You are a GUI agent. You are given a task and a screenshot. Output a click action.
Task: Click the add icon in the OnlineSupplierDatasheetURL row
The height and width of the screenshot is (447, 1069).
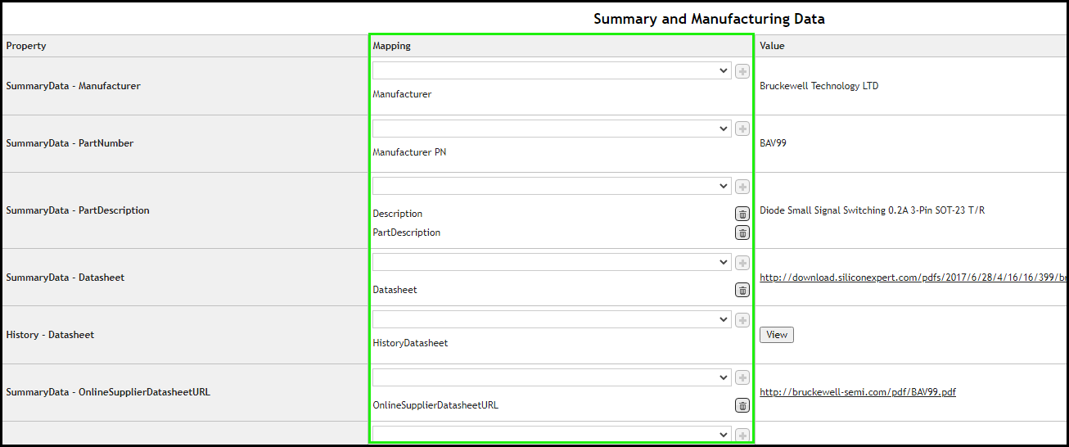742,377
